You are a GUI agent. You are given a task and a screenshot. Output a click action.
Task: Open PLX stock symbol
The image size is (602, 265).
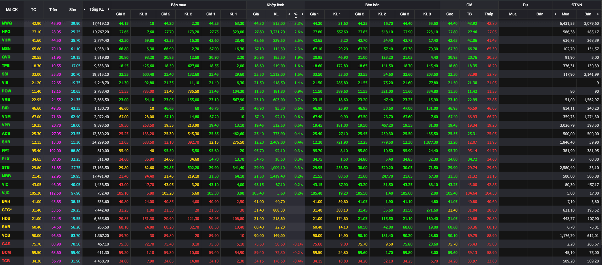pyautogui.click(x=6, y=159)
